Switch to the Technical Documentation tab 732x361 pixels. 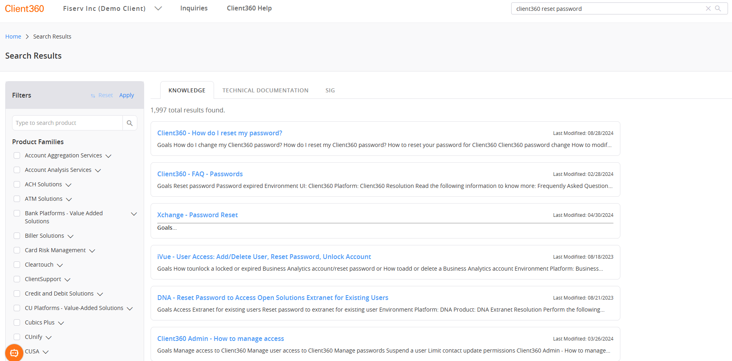pos(265,90)
